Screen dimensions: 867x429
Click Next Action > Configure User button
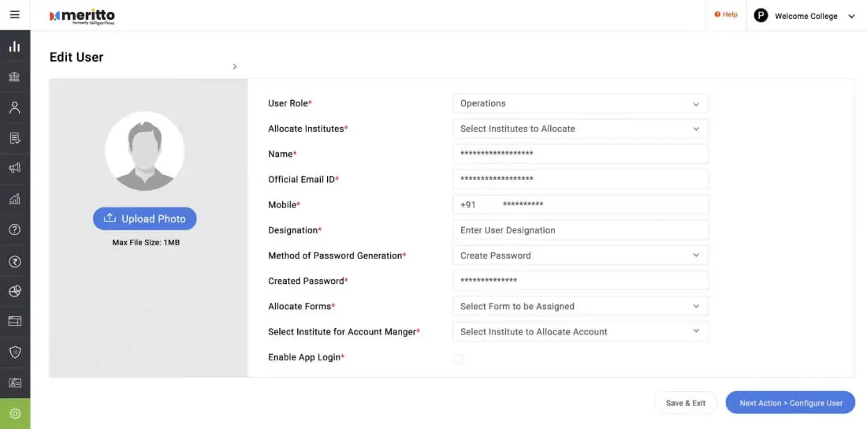791,403
